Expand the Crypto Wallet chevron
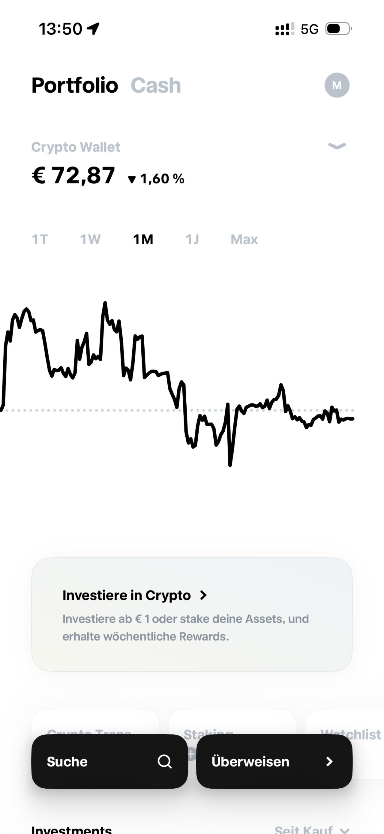 (x=337, y=146)
